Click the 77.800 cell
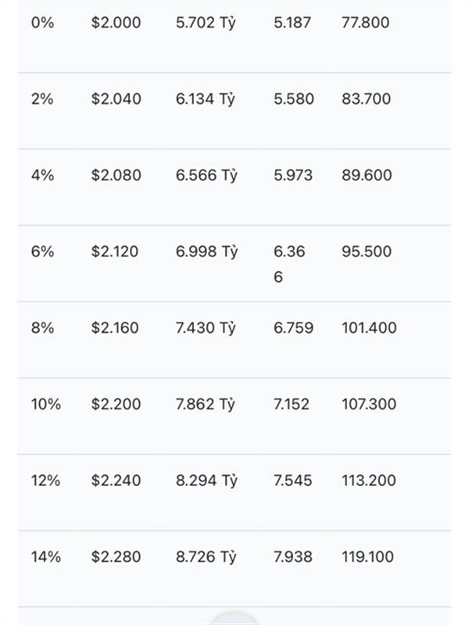The width and height of the screenshot is (469, 625). 365,23
